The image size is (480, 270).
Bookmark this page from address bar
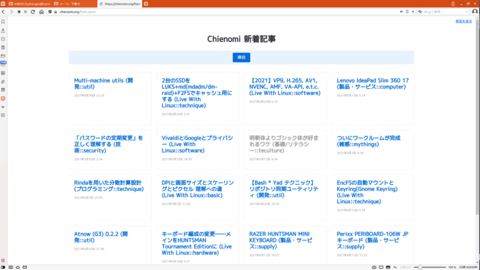407,12
